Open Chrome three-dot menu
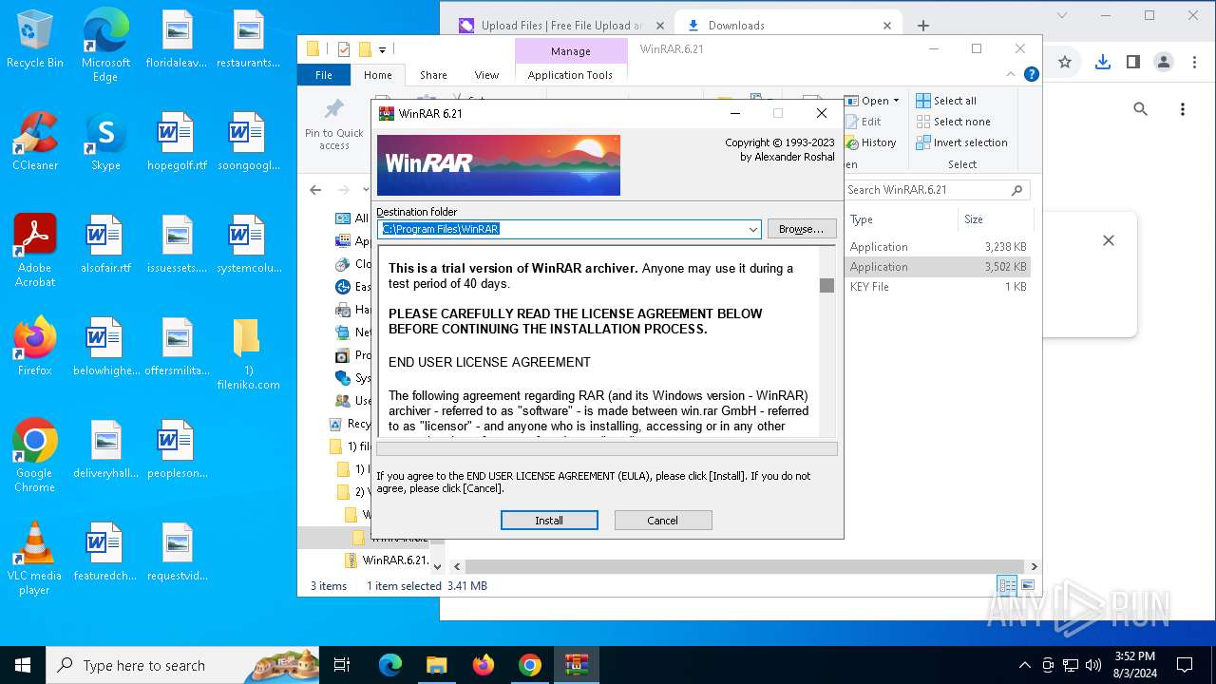The height and width of the screenshot is (684, 1216). coord(1193,62)
